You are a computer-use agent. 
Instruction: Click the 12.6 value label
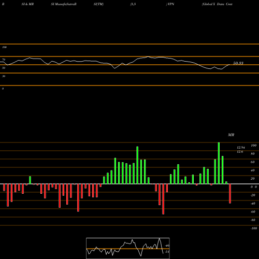pyautogui.click(x=240, y=152)
